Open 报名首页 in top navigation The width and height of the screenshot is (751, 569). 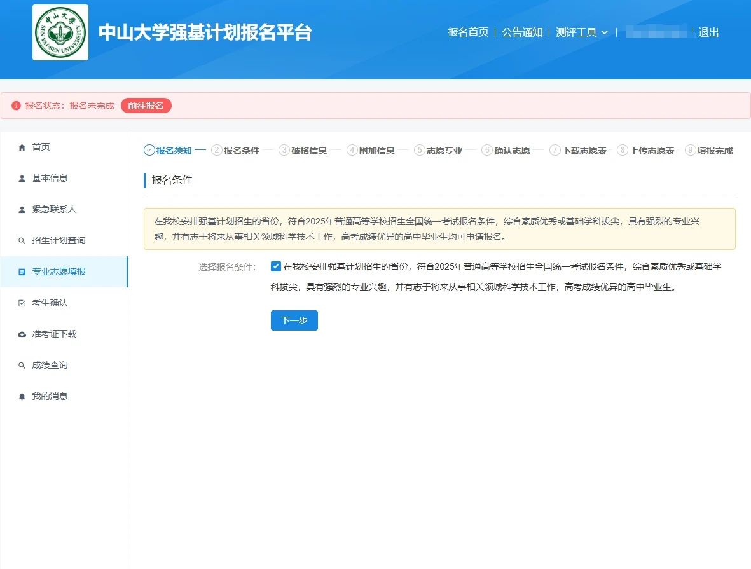pos(468,32)
